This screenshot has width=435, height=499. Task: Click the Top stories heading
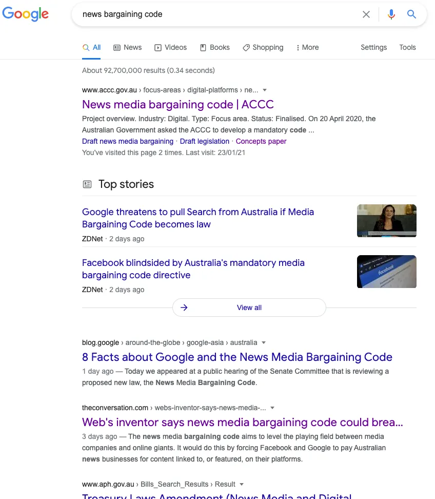point(126,184)
